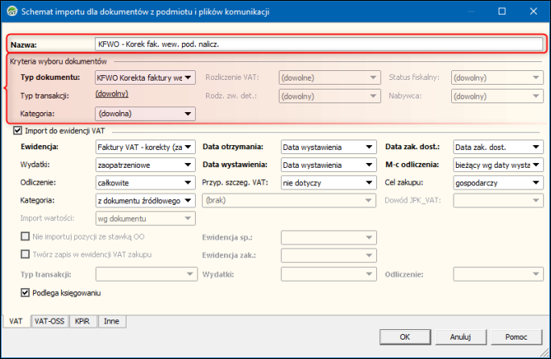Open the Rozliczenie VAT dropdown
Image resolution: width=551 pixels, height=359 pixels.
(x=329, y=77)
